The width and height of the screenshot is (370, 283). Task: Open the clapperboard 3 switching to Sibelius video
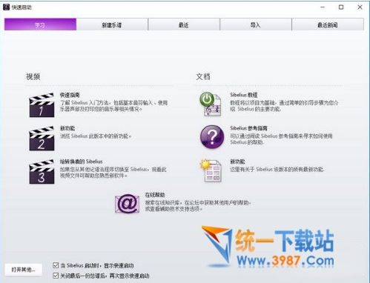click(x=42, y=172)
